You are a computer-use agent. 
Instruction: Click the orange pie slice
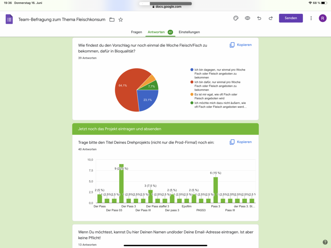[x=151, y=80]
